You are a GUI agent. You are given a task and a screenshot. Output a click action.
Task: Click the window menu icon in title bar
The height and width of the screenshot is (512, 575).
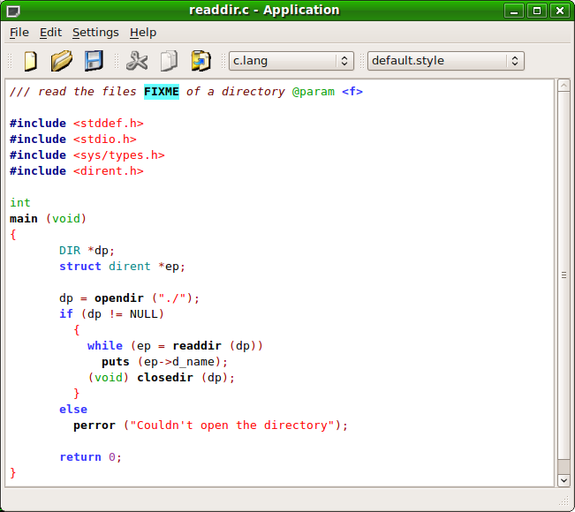coord(12,11)
